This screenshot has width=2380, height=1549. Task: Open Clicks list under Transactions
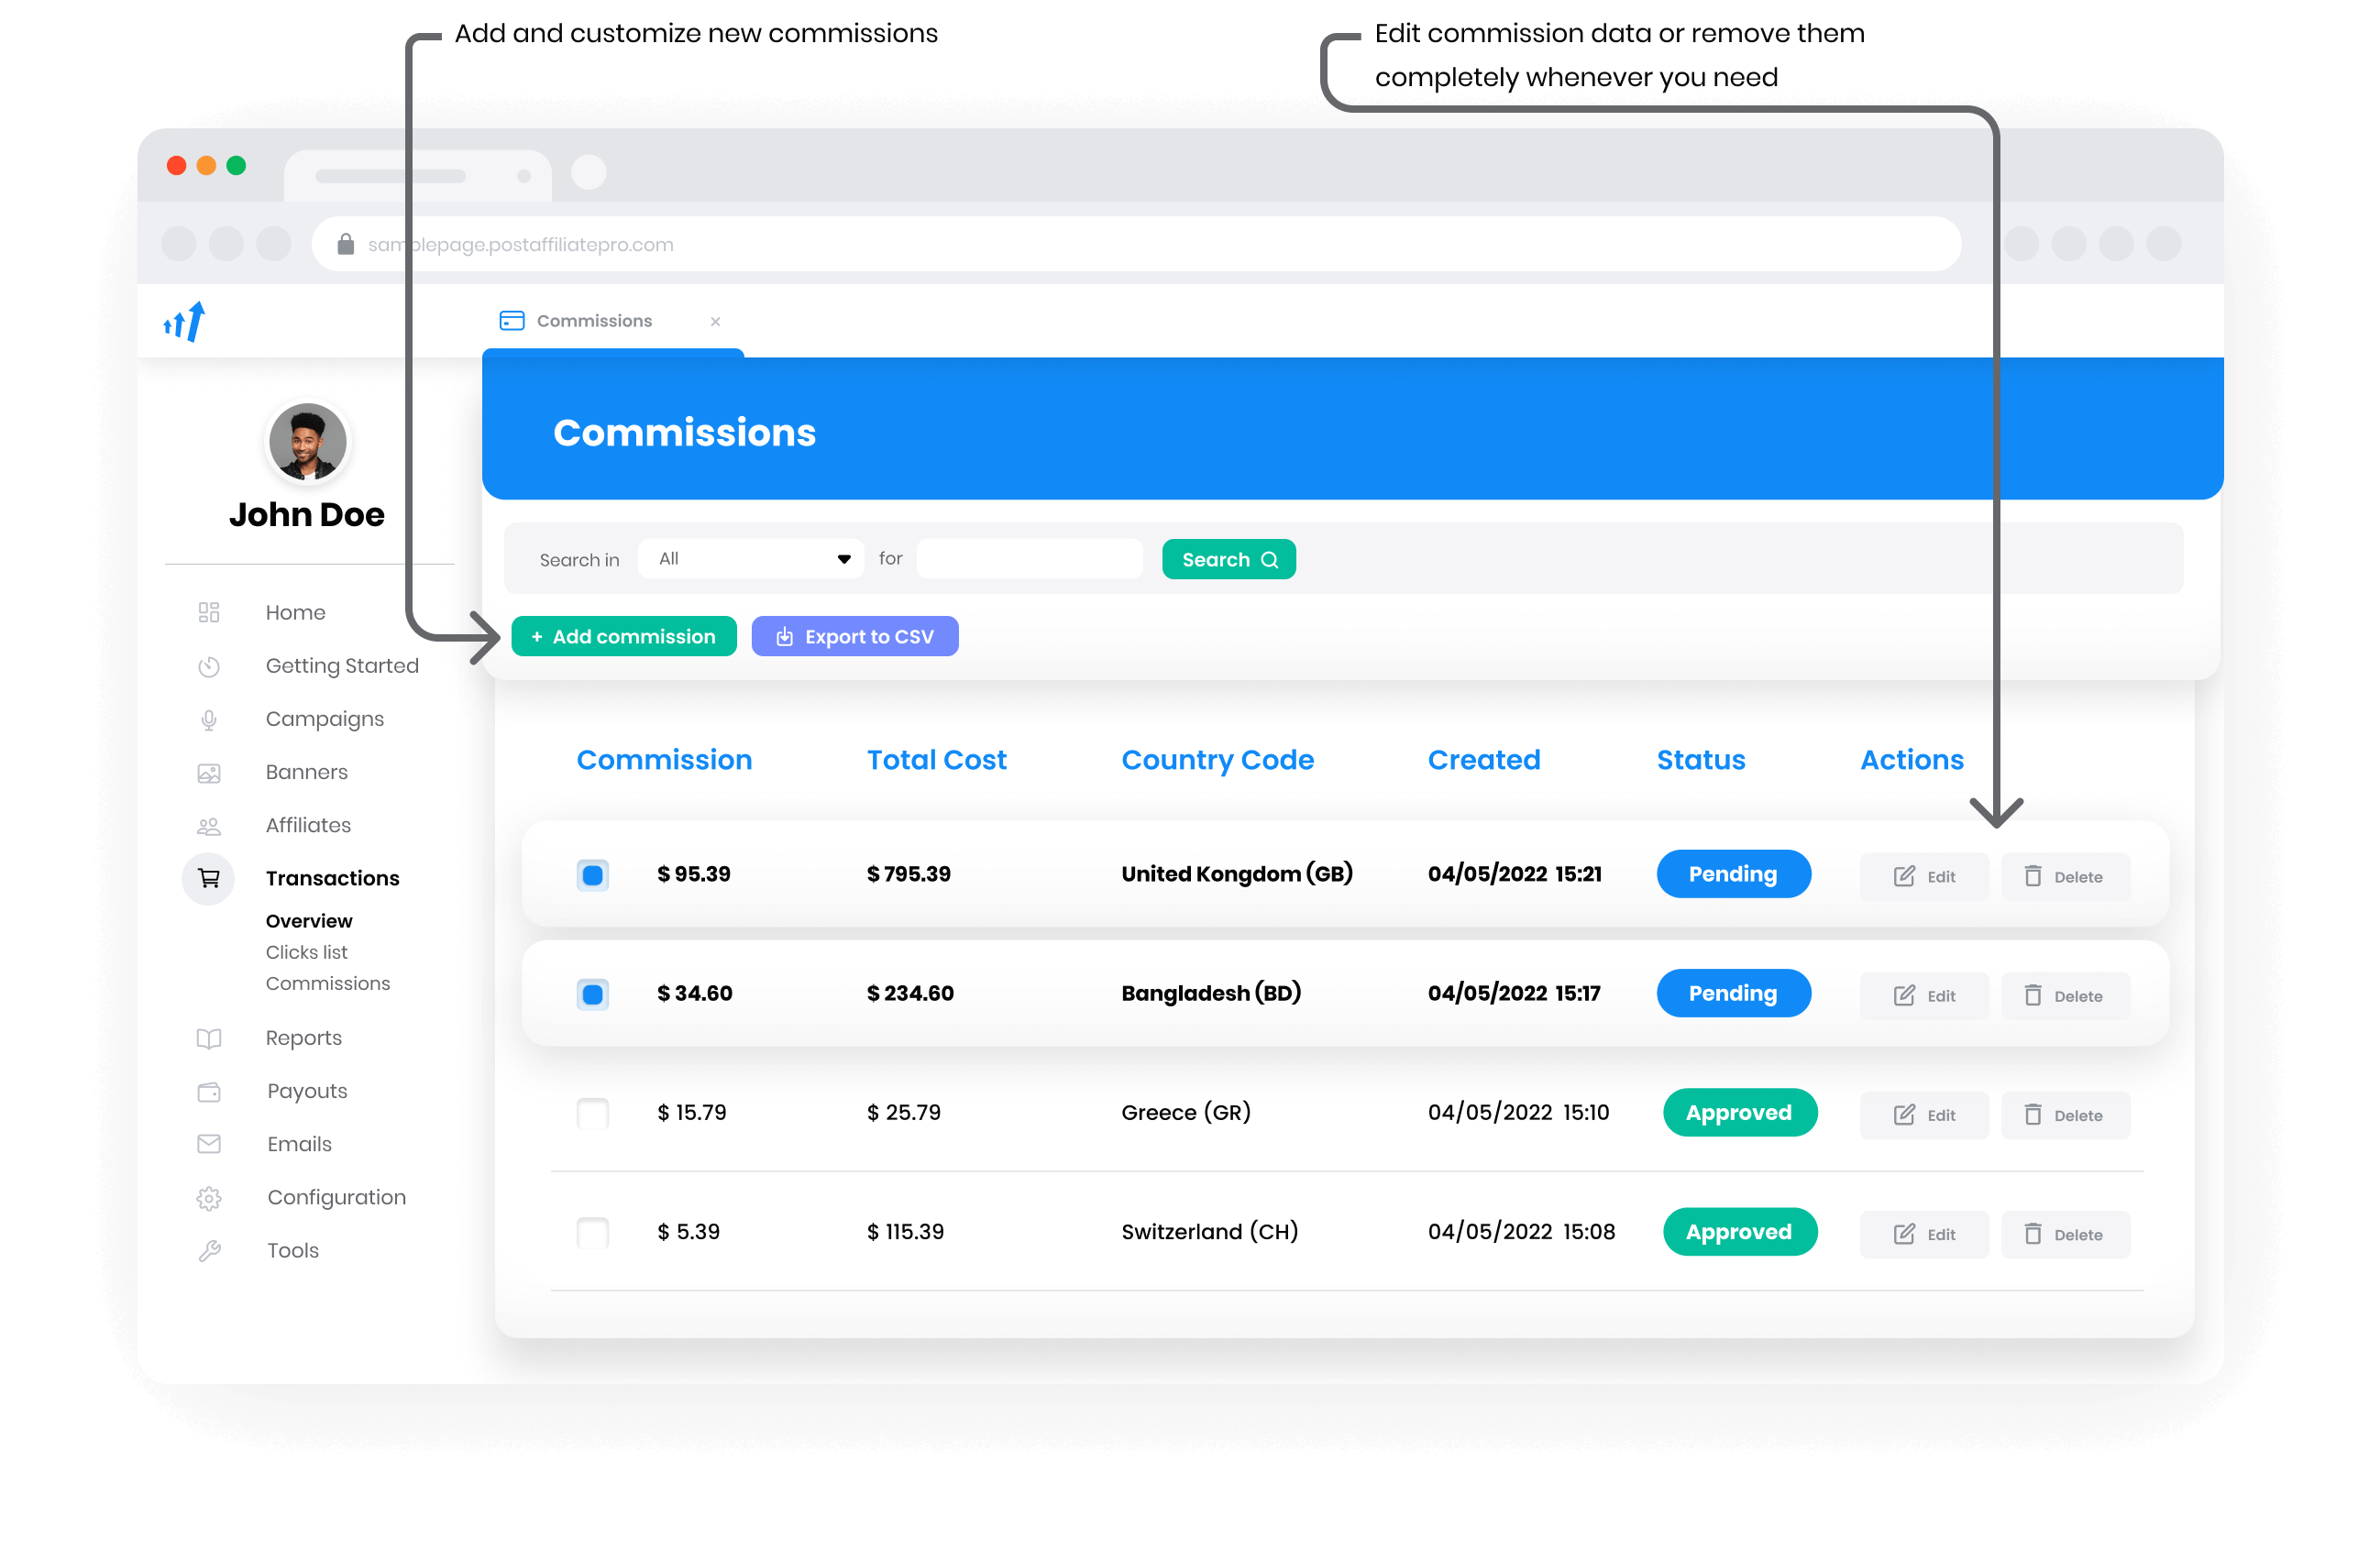(x=307, y=952)
